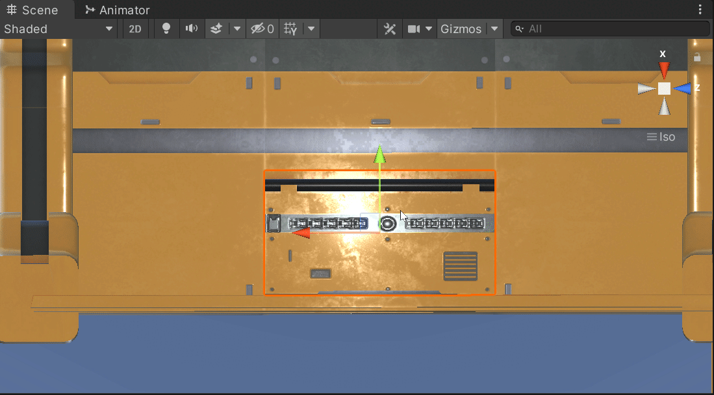This screenshot has width=714, height=395.
Task: Click the blue Z axis cone on gizmo
Action: click(x=682, y=88)
